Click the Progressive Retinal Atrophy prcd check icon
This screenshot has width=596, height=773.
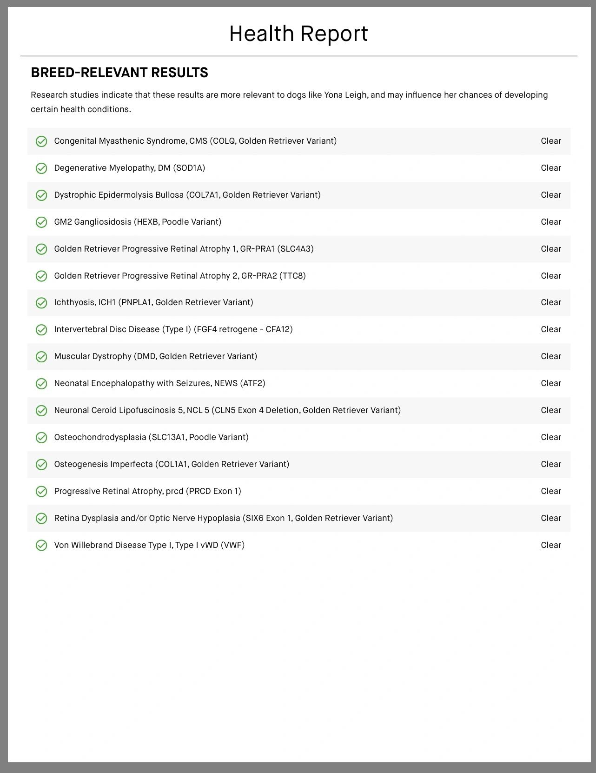tap(41, 492)
